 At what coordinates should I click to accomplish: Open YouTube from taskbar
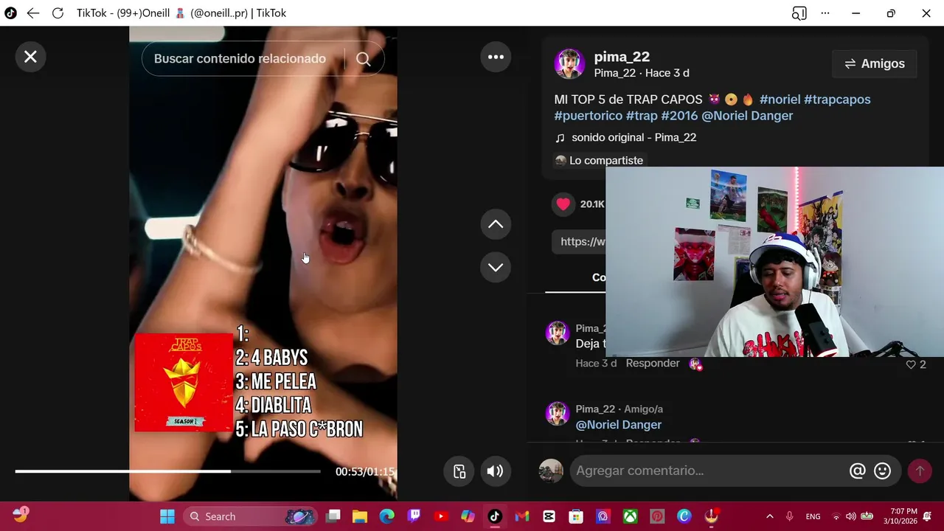point(441,516)
